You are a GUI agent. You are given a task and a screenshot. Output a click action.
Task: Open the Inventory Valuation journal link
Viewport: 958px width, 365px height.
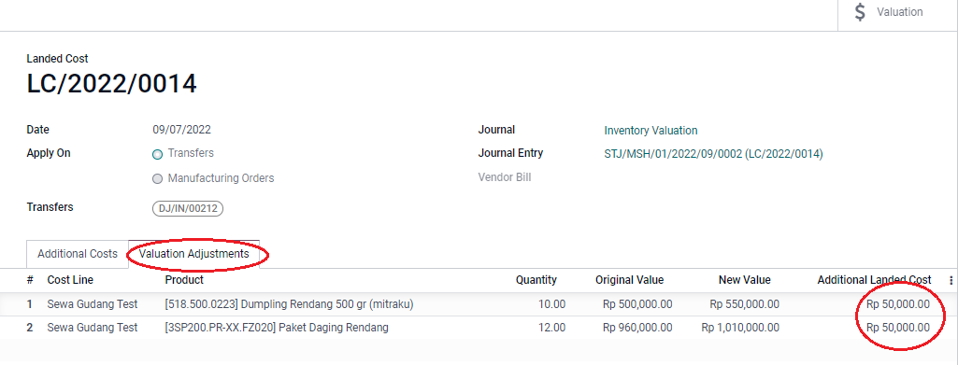coord(651,131)
